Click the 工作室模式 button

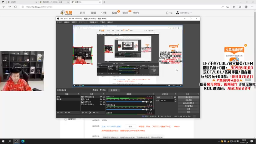188,106
